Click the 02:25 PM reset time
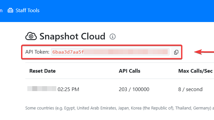The height and width of the screenshot is (120, 214). point(68,89)
